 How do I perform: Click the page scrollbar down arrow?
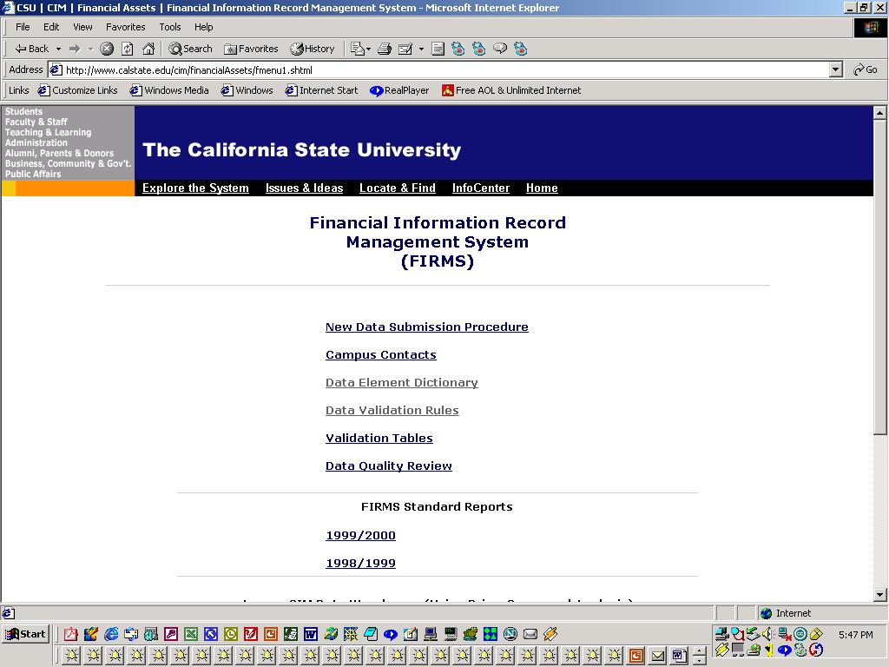[880, 595]
